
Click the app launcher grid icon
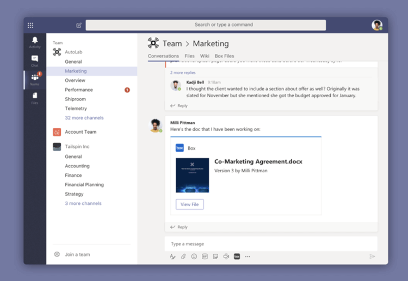click(x=30, y=25)
